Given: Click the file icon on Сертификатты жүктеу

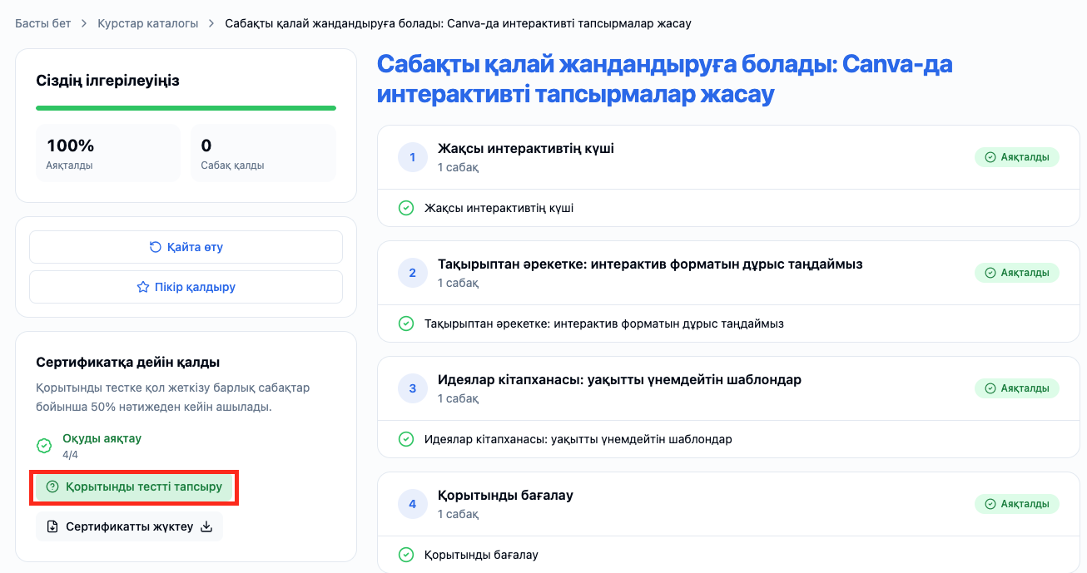Looking at the screenshot, I should click(52, 526).
